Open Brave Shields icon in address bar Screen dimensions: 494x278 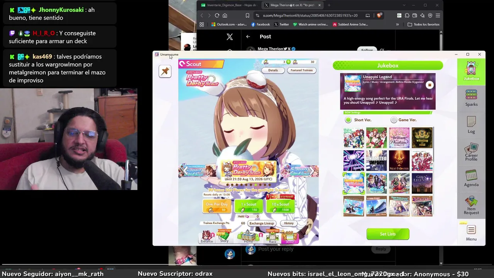[379, 15]
